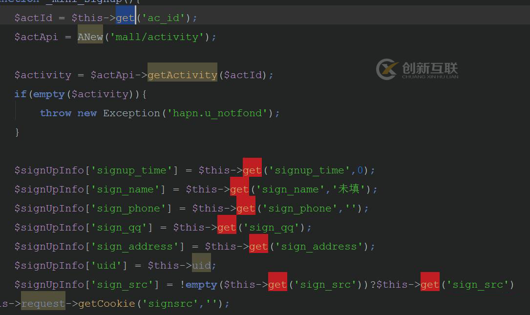Click the 'sign_qq' argument inside get()

tap(271, 227)
